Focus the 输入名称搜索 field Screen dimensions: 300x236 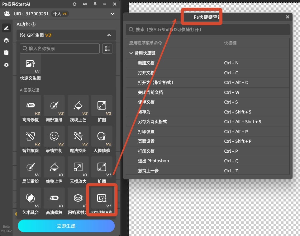[60, 49]
